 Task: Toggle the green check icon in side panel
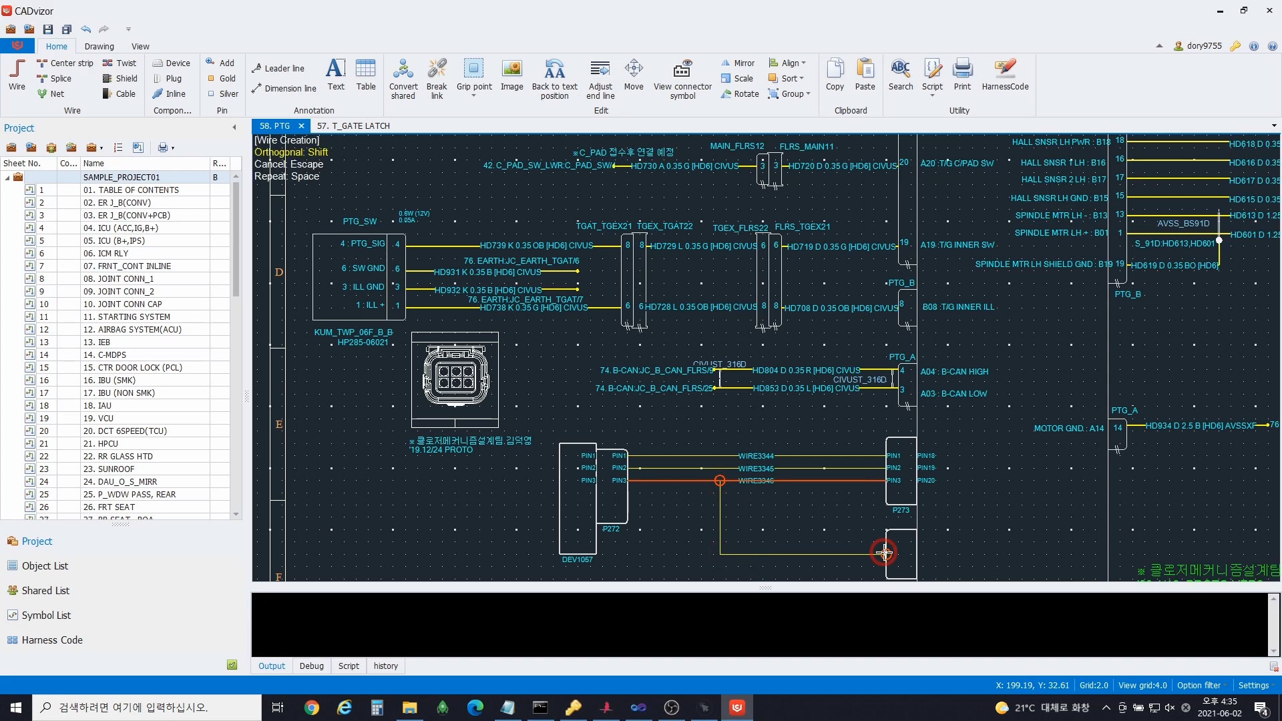[232, 665]
